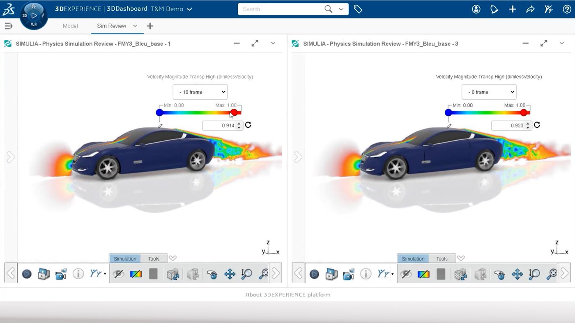Open notifications via the bell icon
The height and width of the screenshot is (323, 575).
pos(494,9)
